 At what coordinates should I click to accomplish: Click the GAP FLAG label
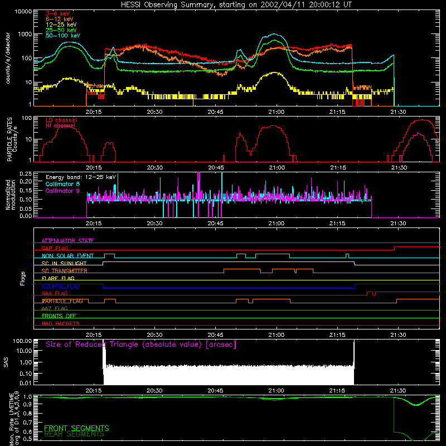(55, 248)
